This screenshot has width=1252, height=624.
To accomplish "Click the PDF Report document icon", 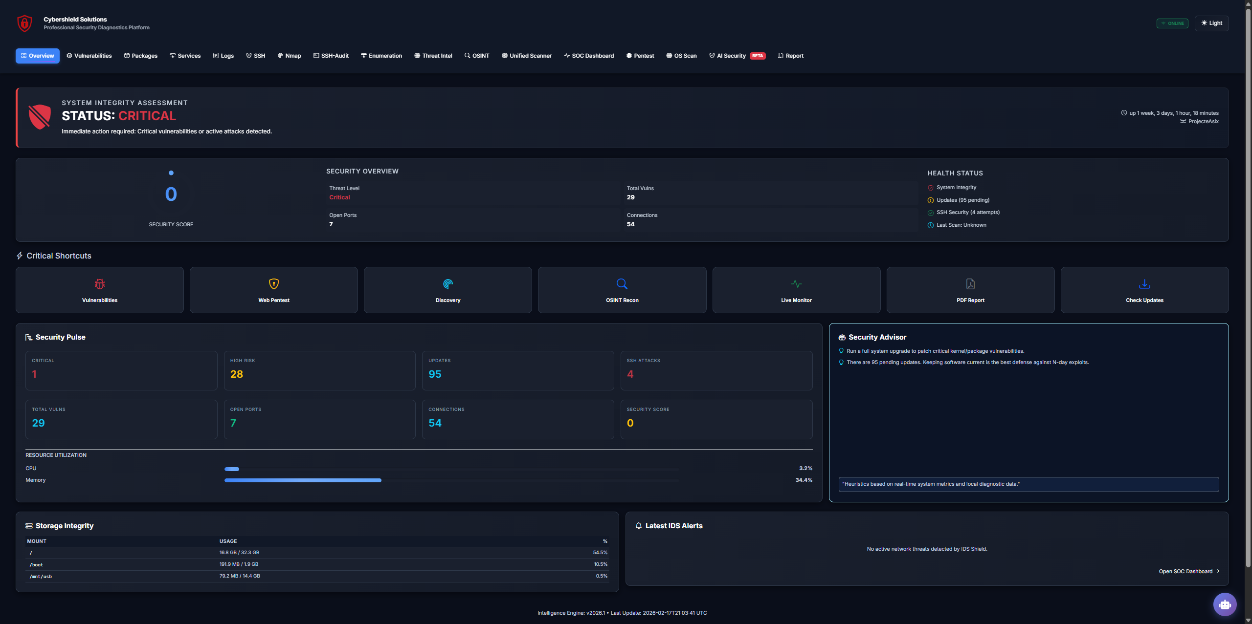I will (x=970, y=284).
